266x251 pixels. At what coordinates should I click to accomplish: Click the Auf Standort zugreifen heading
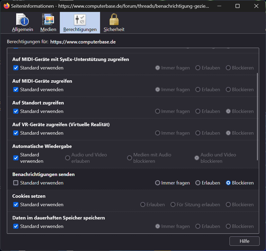38,103
